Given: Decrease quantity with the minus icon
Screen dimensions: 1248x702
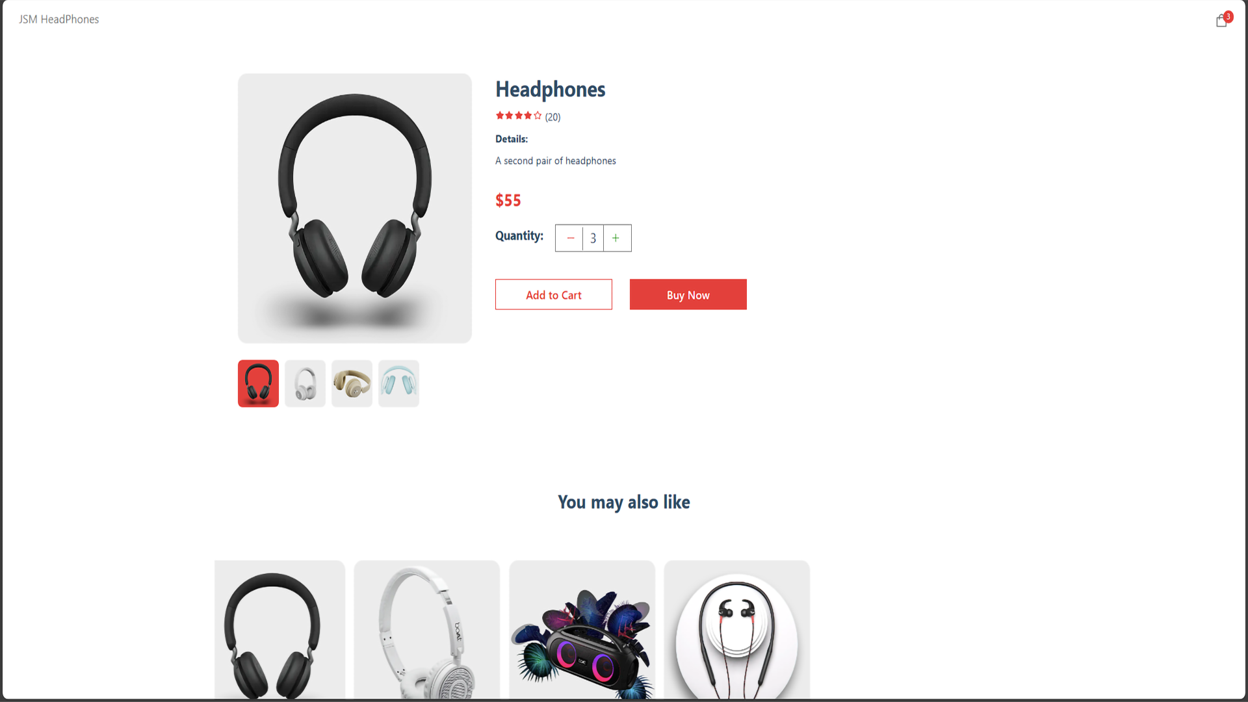Looking at the screenshot, I should (x=570, y=238).
